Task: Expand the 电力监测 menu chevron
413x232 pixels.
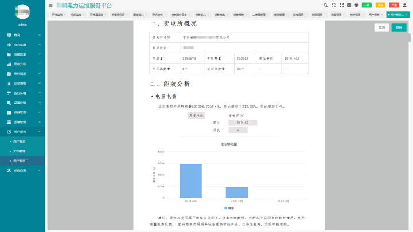Action: coord(40,45)
